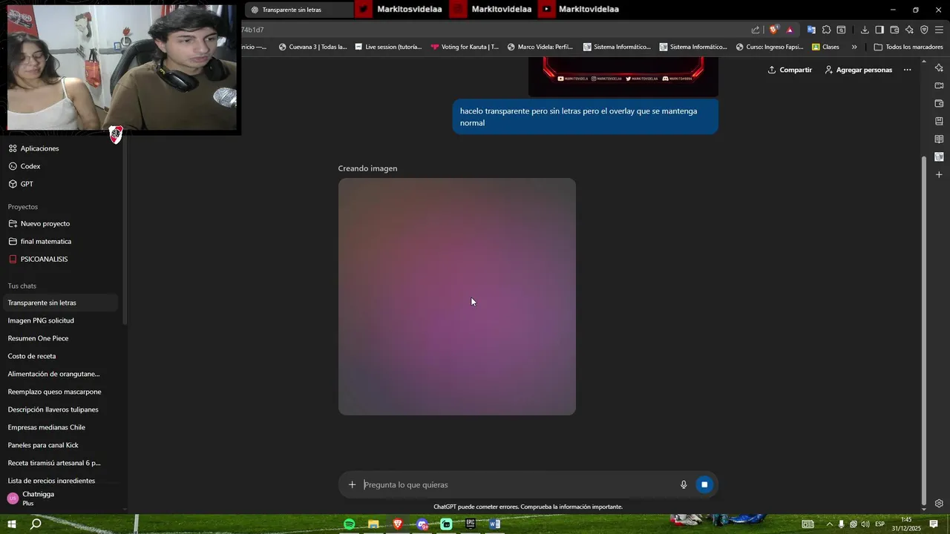The width and height of the screenshot is (950, 534).
Task: Open the Lista de precios ingredientes chat
Action: (x=61, y=480)
